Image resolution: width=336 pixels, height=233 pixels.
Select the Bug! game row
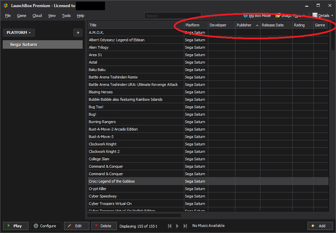[x=208, y=114]
